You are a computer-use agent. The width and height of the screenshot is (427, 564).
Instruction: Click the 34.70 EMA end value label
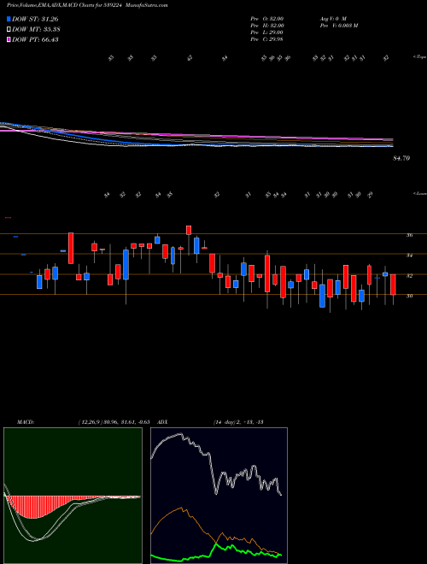point(401,158)
